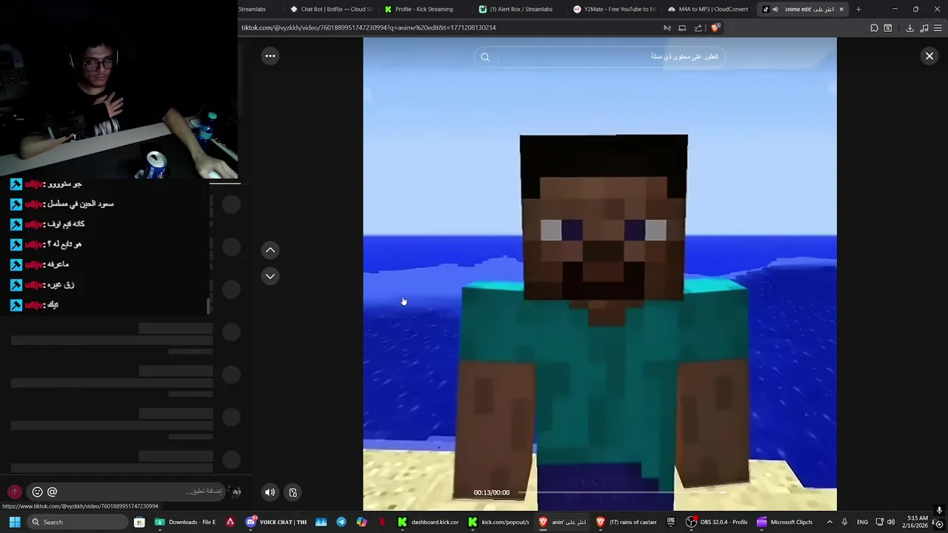Open Downloads File Explorer on taskbar
Viewport: 948px width, 533px height.
coord(185,522)
